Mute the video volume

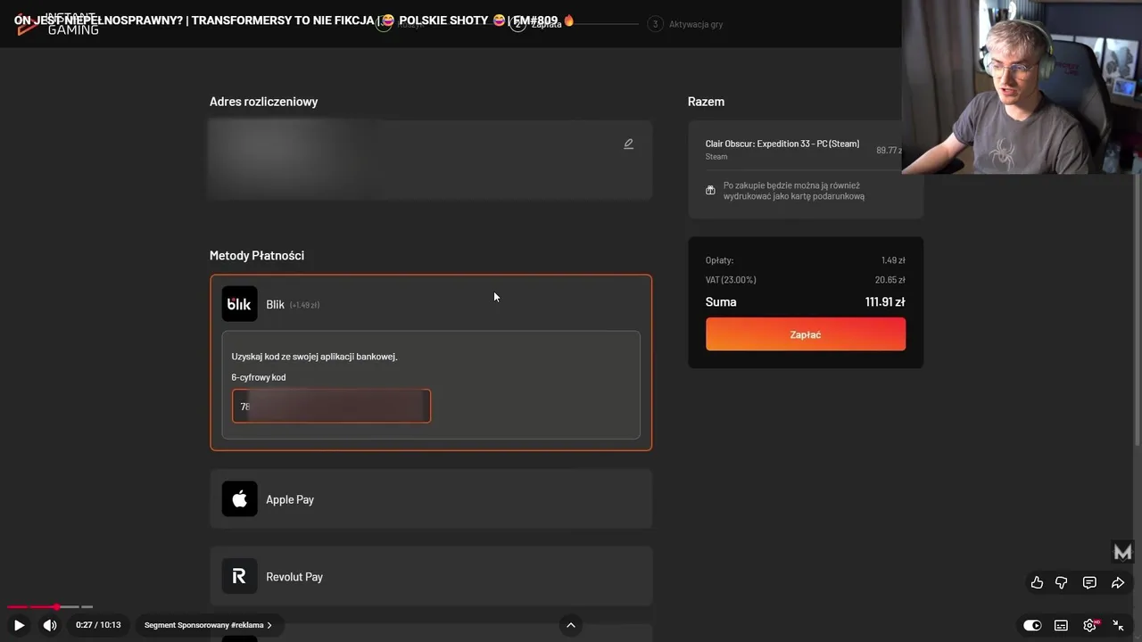(50, 625)
